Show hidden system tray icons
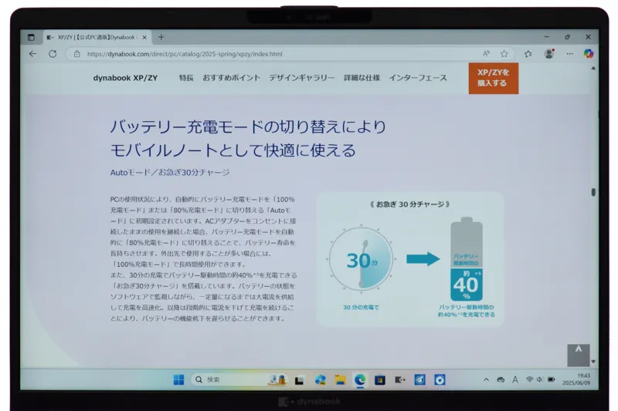 486,379
